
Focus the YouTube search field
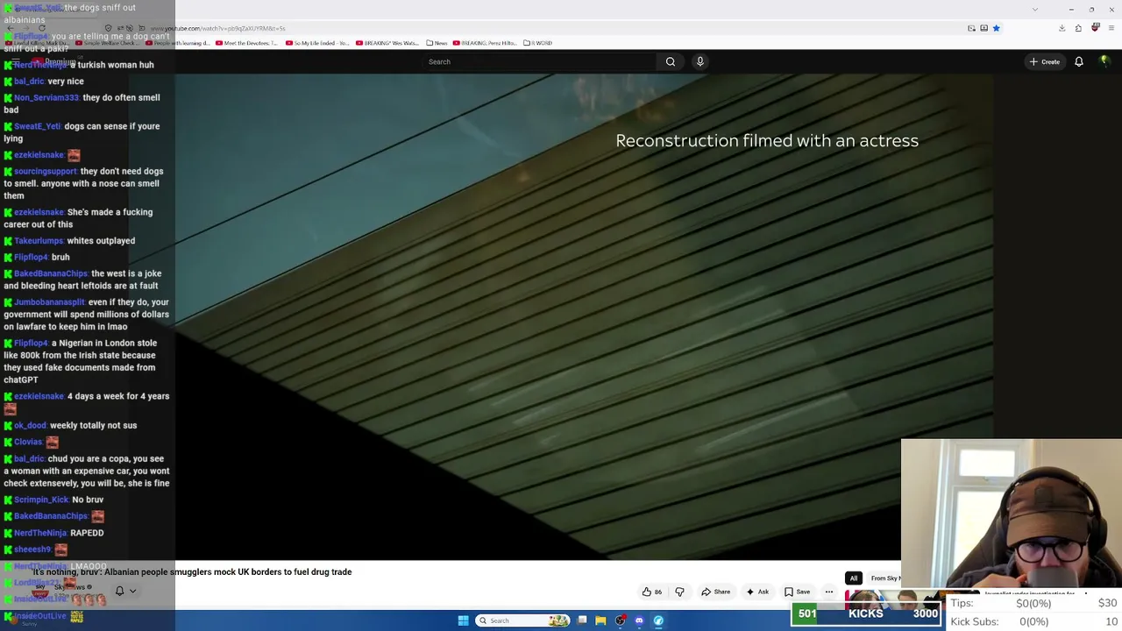(x=540, y=61)
